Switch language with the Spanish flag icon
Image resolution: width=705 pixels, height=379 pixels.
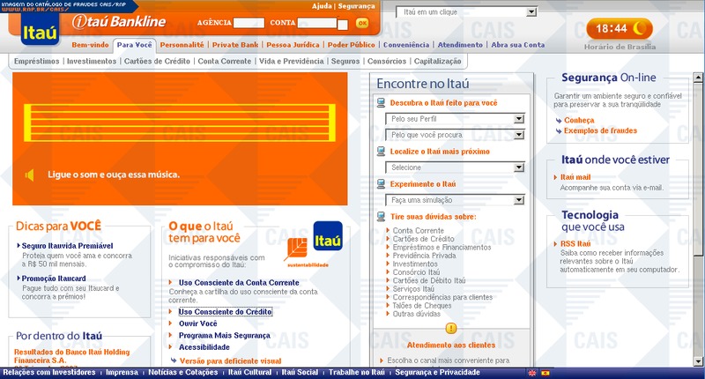click(545, 374)
